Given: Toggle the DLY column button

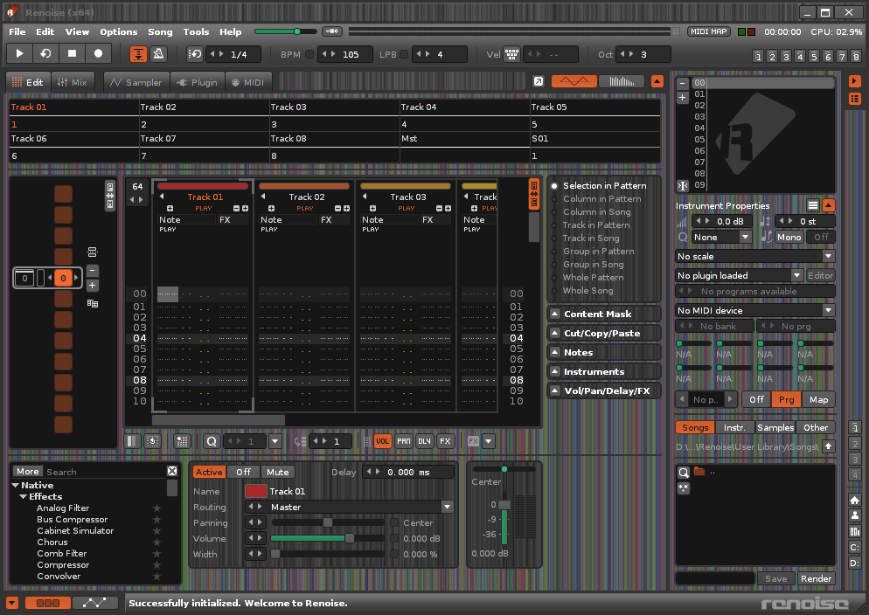Looking at the screenshot, I should (x=425, y=441).
